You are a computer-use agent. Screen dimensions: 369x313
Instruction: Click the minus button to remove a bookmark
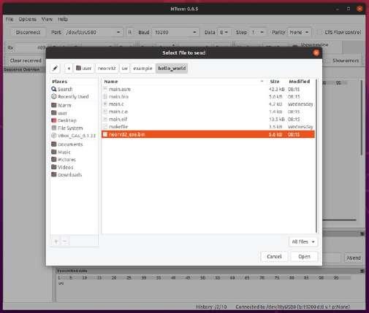pyautogui.click(x=65, y=241)
